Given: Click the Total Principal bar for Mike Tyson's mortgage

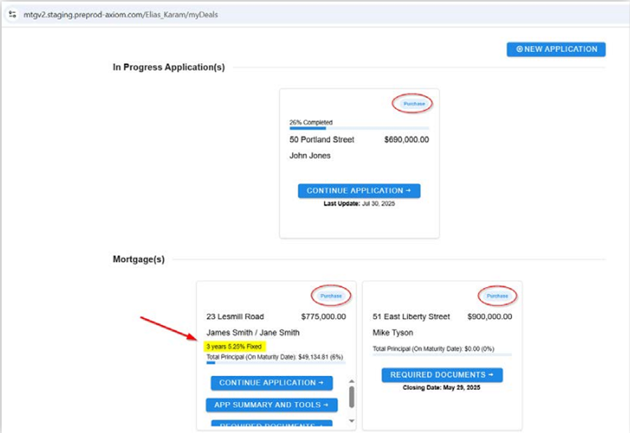Looking at the screenshot, I should (442, 355).
